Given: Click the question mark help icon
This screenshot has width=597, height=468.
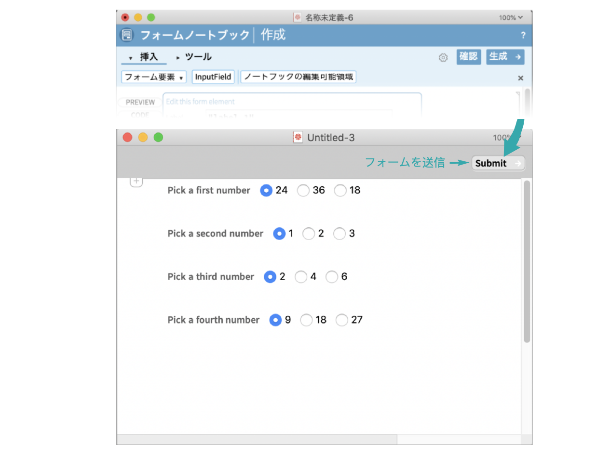Looking at the screenshot, I should [523, 35].
